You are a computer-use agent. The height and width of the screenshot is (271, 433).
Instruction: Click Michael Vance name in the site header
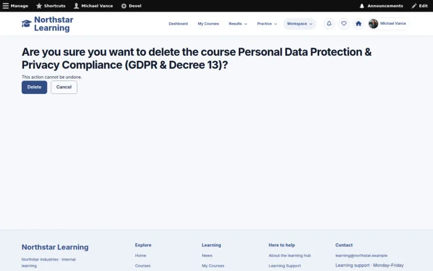(x=393, y=24)
